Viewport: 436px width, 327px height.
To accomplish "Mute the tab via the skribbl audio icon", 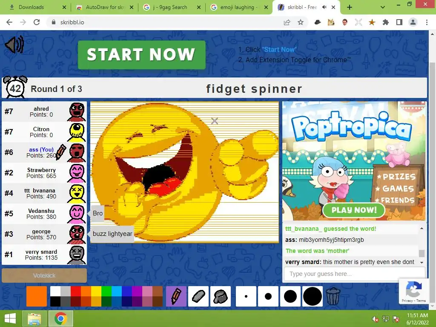I will click(324, 7).
